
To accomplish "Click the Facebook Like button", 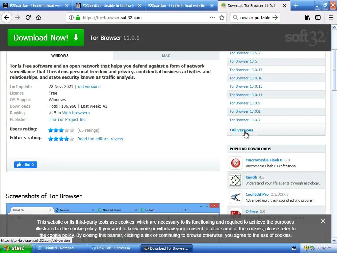I will point(26,165).
